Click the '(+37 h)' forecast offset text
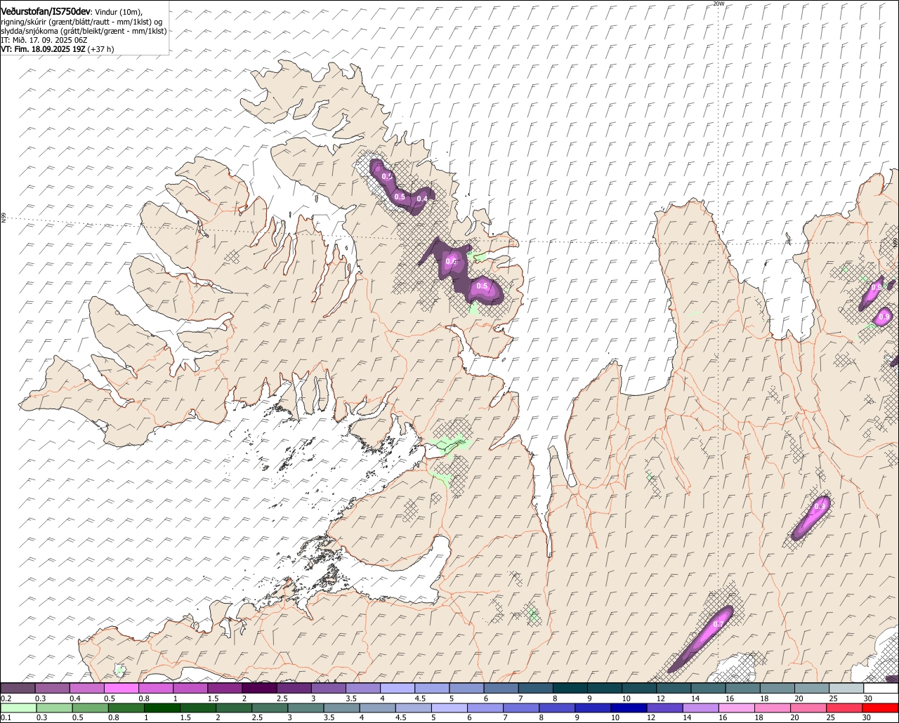 (101, 49)
